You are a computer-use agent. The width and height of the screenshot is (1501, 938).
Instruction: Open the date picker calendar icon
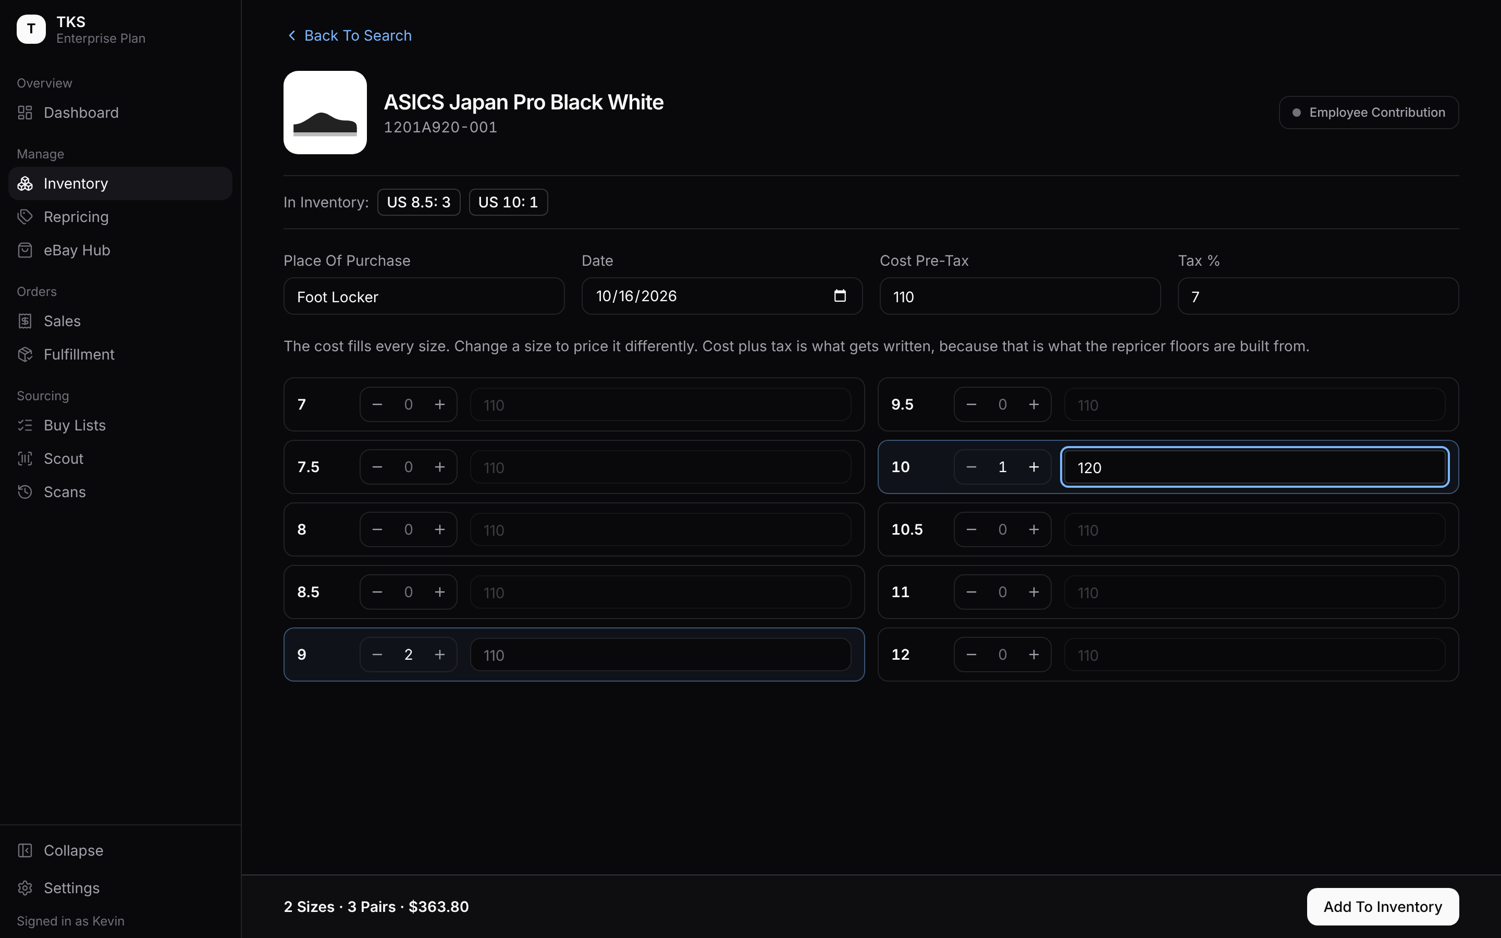(840, 295)
